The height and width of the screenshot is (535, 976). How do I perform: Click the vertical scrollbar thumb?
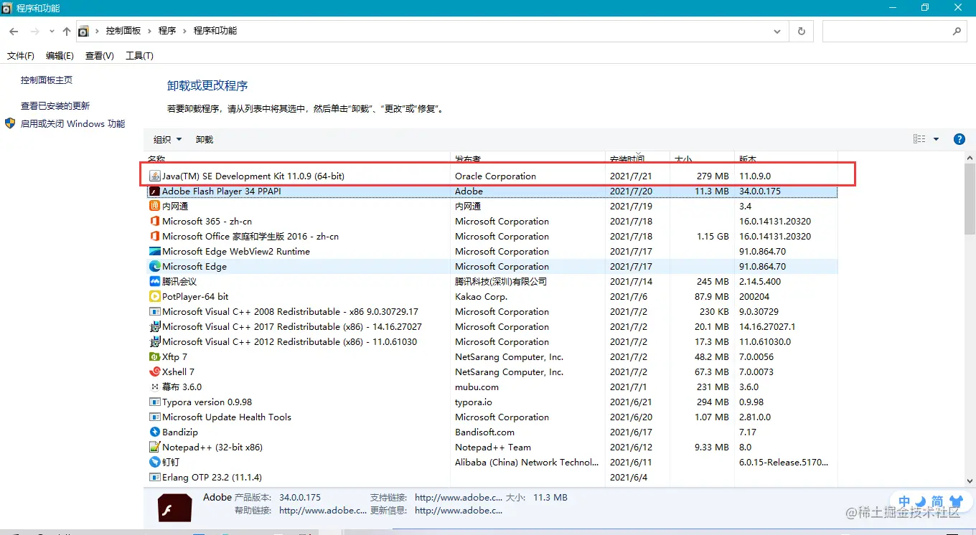click(x=970, y=199)
